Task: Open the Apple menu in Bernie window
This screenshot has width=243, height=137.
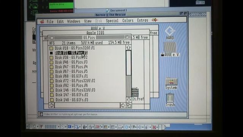Action: [42, 22]
